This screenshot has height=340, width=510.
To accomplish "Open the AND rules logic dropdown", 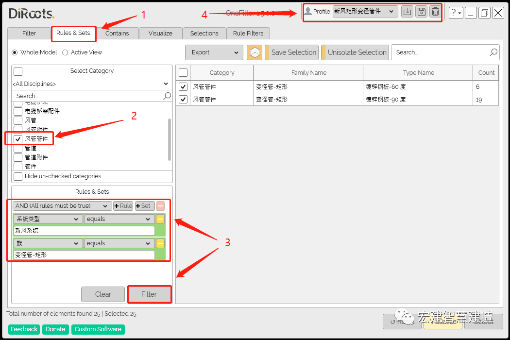I will (x=63, y=206).
